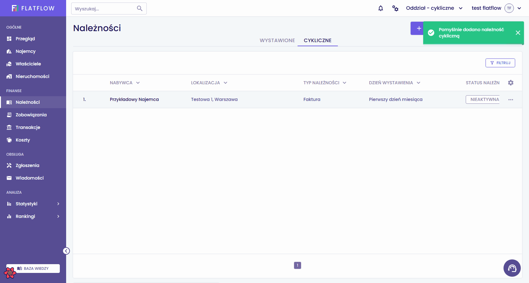Open the Oddział - cykliczne dropdown
The image size is (529, 283).
point(434,8)
